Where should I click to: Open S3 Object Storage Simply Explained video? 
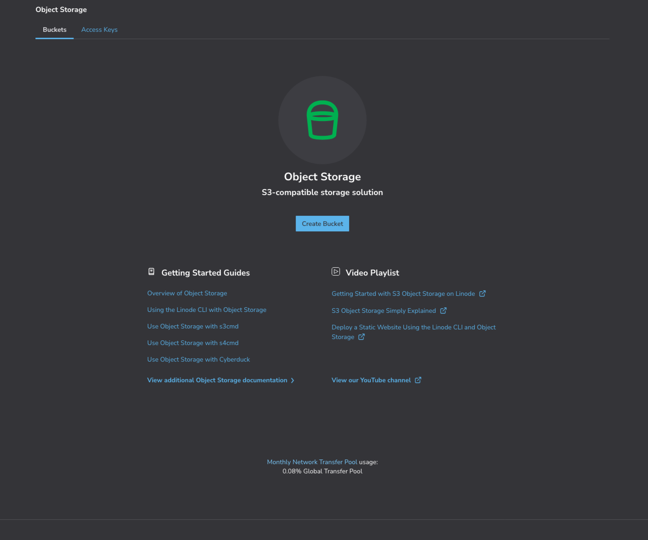point(384,310)
